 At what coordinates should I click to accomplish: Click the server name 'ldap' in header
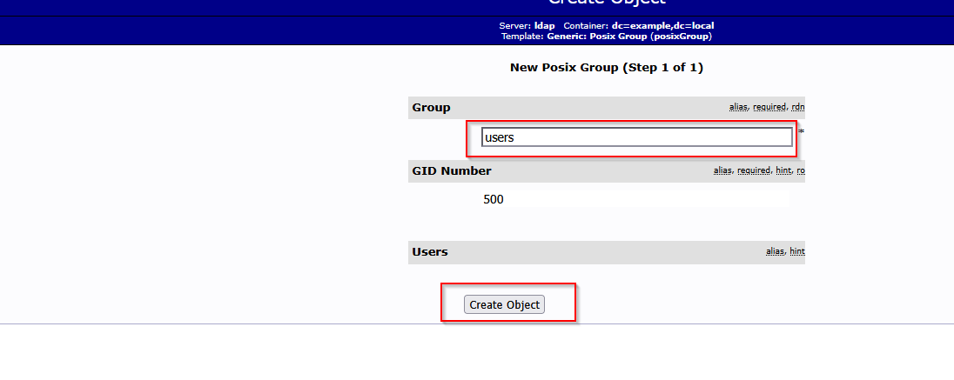[x=544, y=26]
